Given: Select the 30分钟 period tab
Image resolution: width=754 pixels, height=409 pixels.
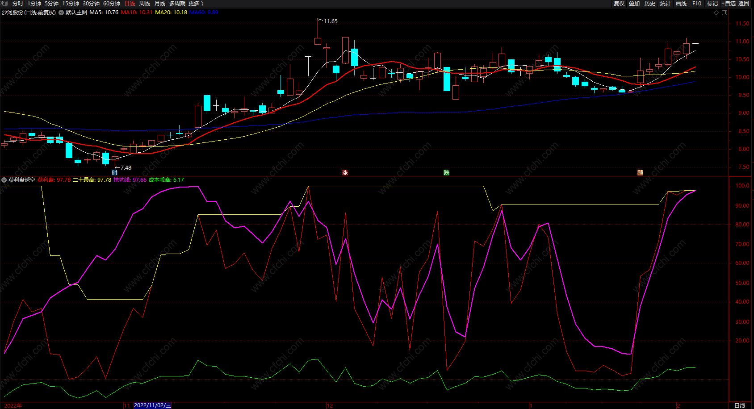Looking at the screenshot, I should click(x=91, y=4).
